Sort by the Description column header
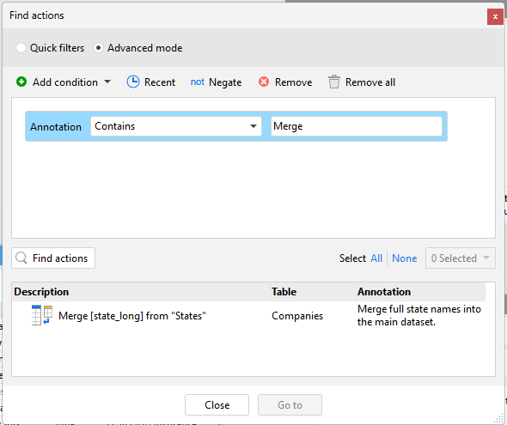Viewport: 507px width, 425px height. [x=141, y=292]
